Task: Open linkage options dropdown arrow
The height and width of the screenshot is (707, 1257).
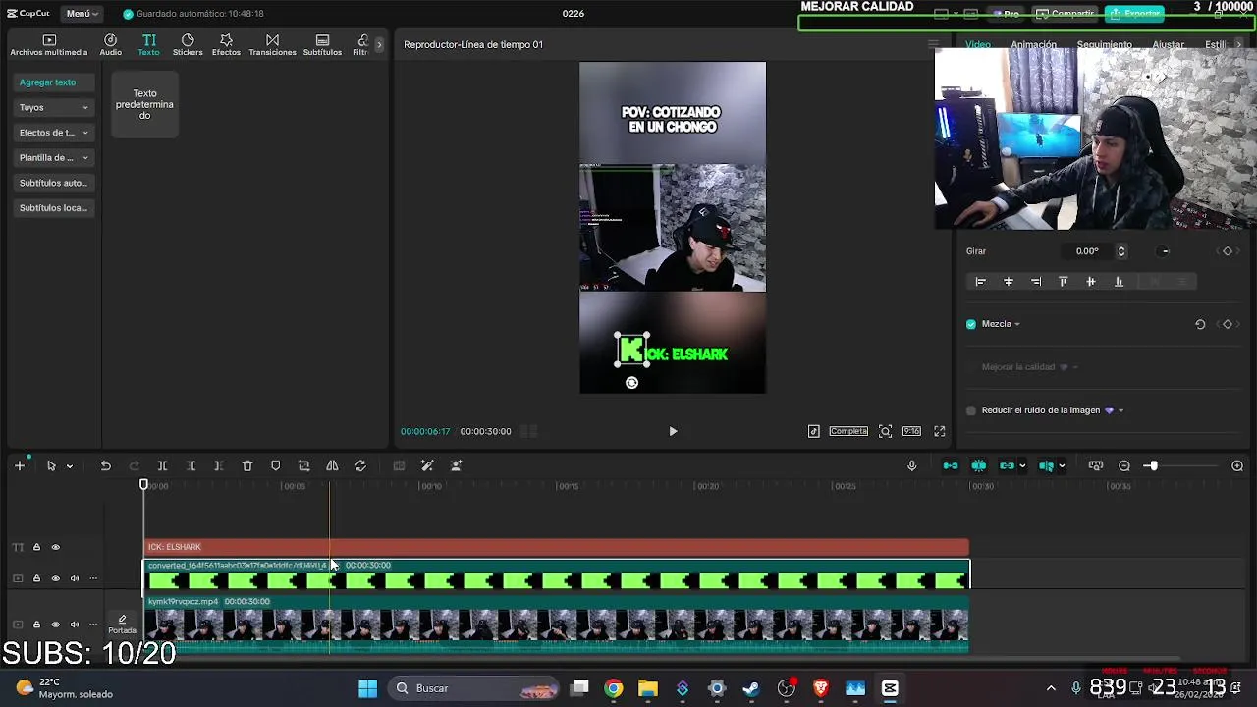Action: point(1022,466)
